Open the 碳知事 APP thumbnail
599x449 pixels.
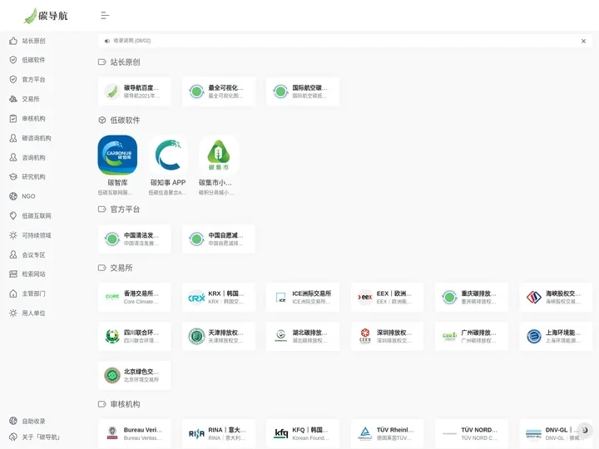coord(168,155)
